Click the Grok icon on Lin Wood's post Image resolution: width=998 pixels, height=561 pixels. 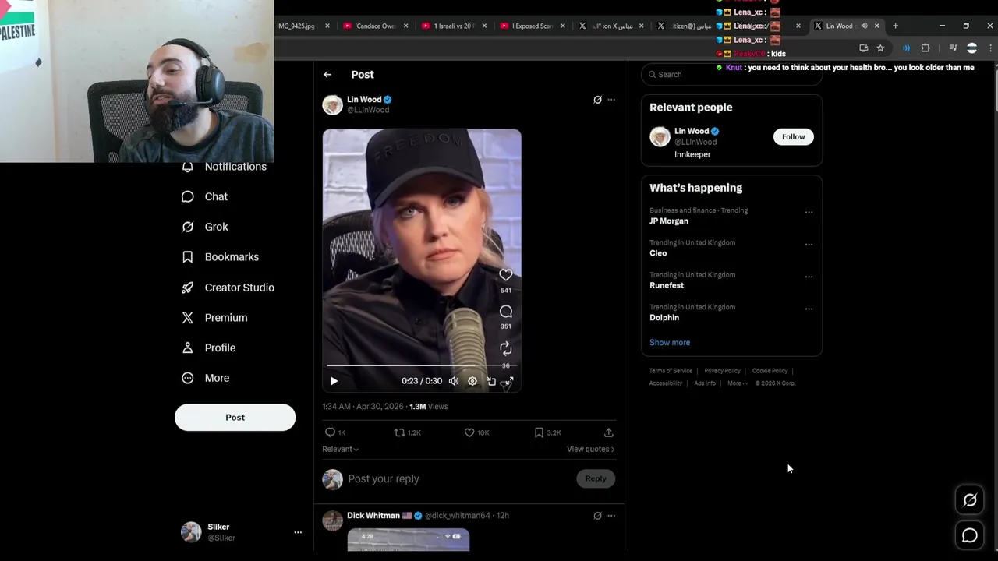coord(597,100)
